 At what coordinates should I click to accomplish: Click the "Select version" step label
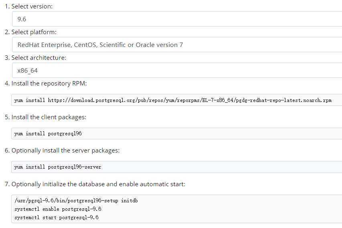point(32,6)
